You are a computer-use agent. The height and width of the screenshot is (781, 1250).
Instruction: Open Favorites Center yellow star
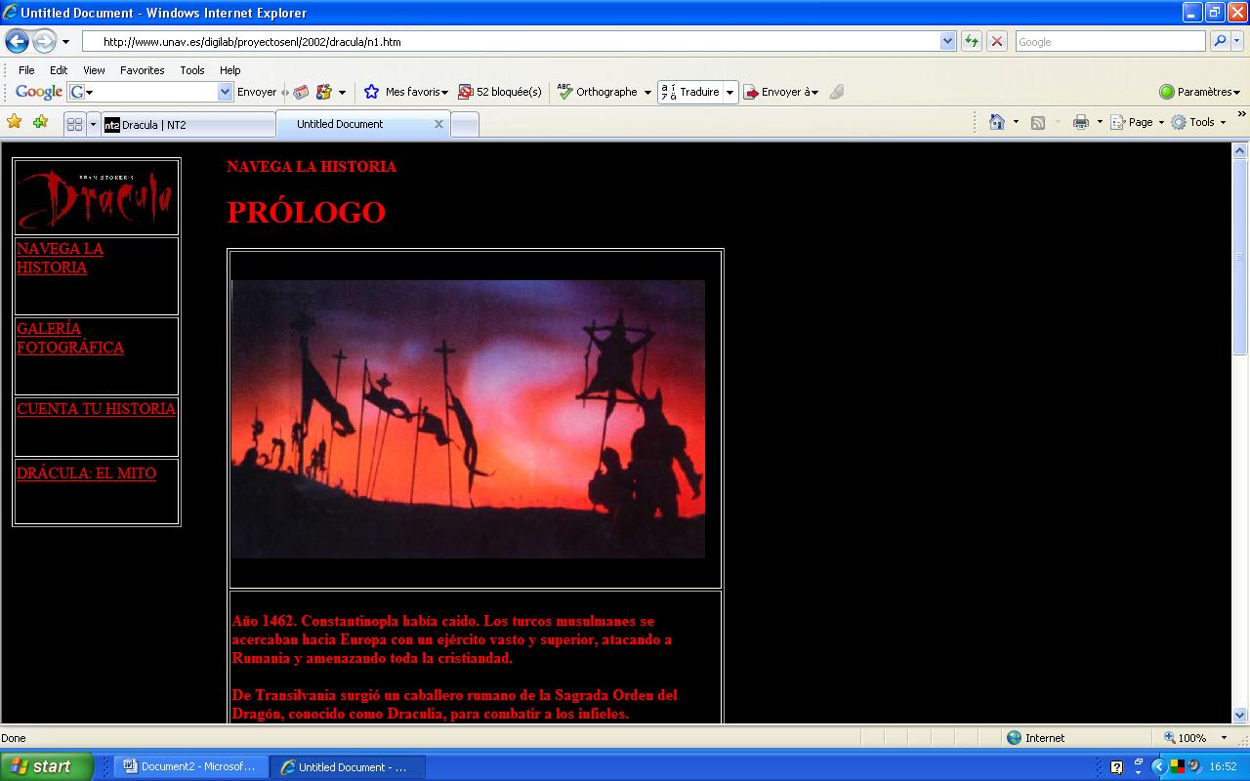tap(14, 122)
